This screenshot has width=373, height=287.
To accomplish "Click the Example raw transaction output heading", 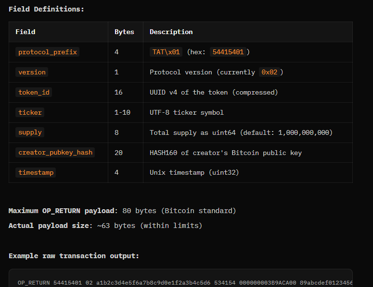I will 74,256.
